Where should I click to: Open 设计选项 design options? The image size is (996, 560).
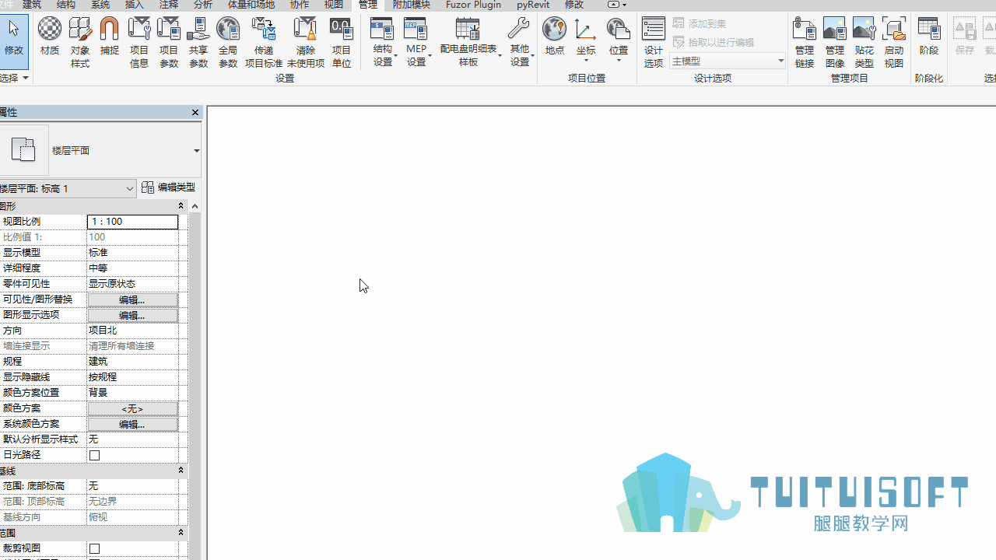point(654,42)
